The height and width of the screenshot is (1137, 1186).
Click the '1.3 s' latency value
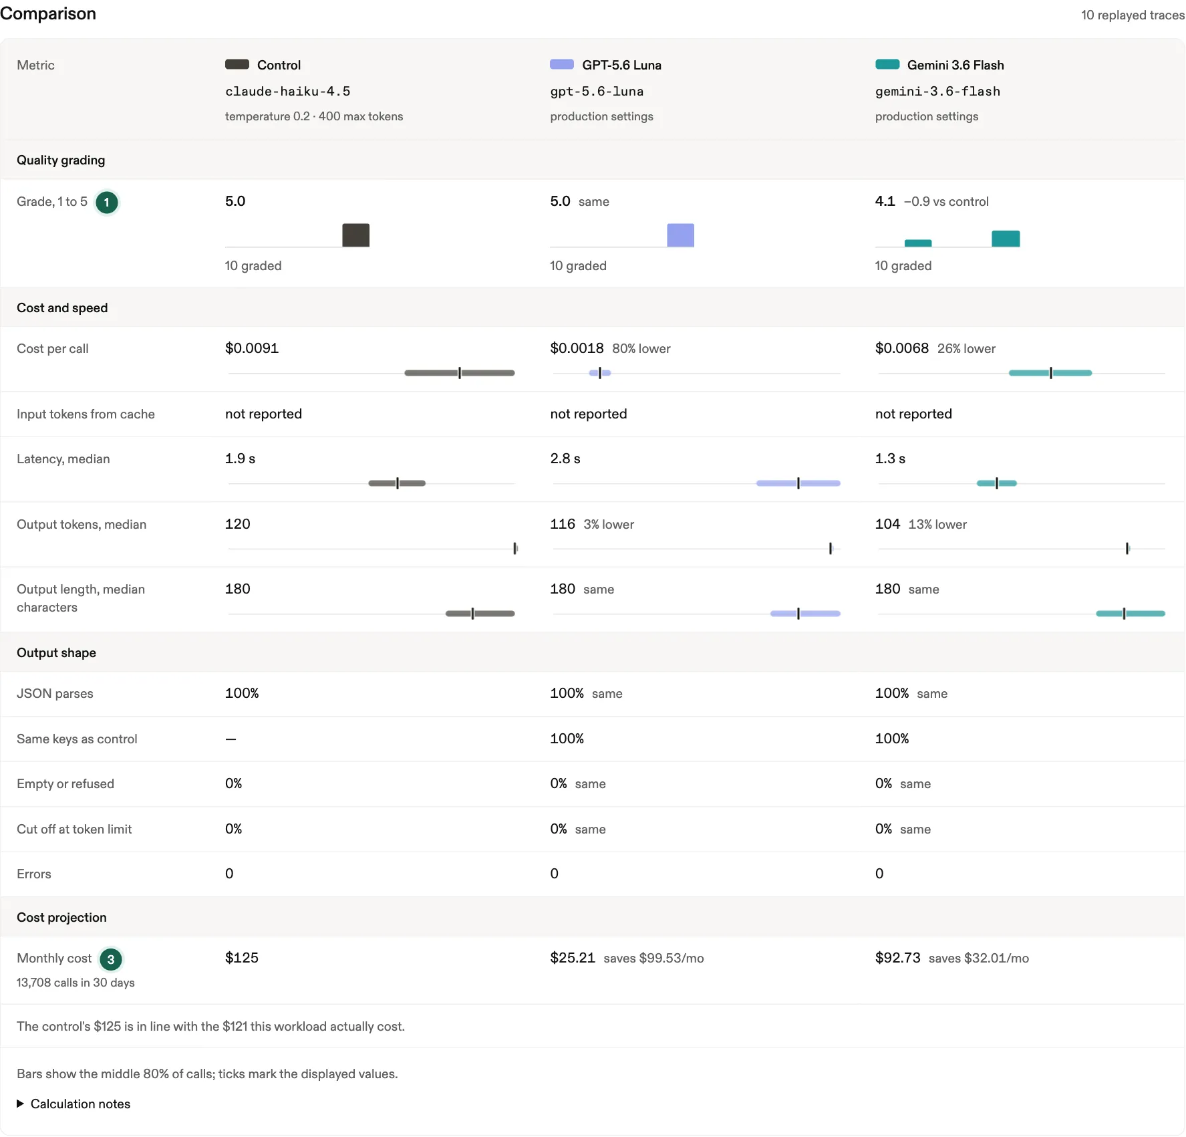coord(890,459)
